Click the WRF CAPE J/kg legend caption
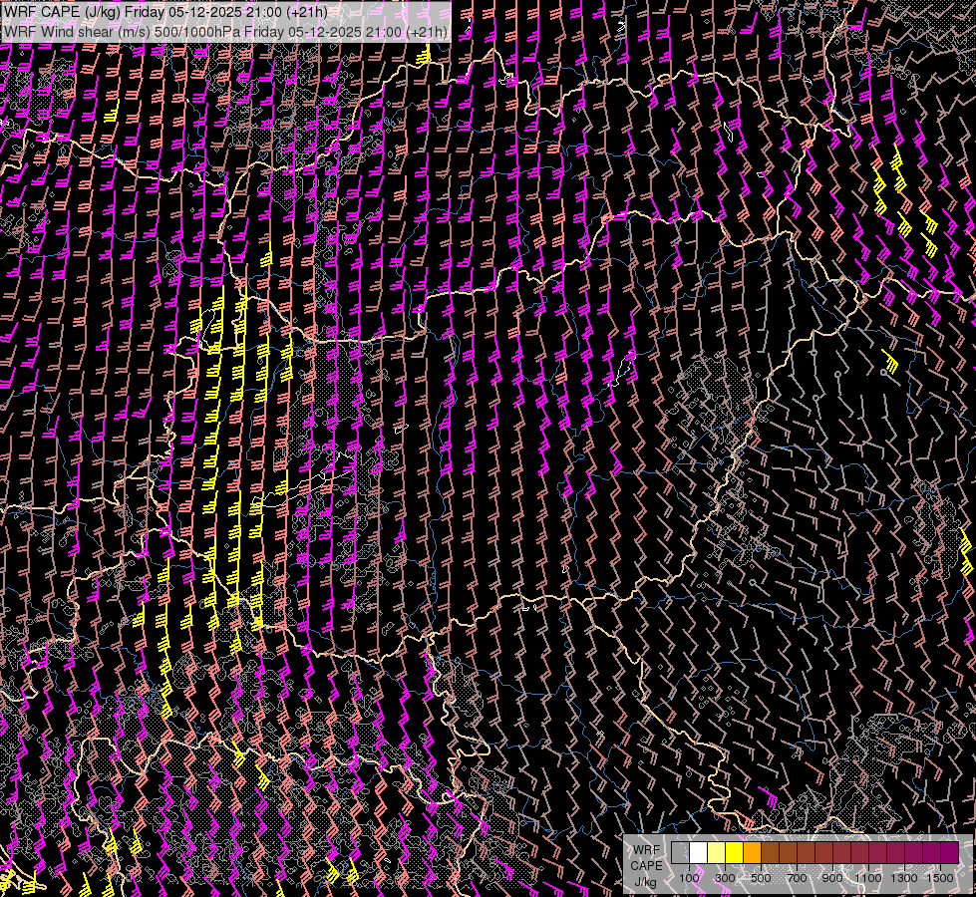976x897 pixels. [645, 865]
